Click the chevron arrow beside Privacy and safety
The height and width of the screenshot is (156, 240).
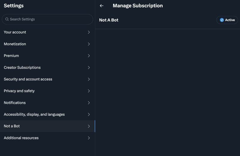(89, 91)
